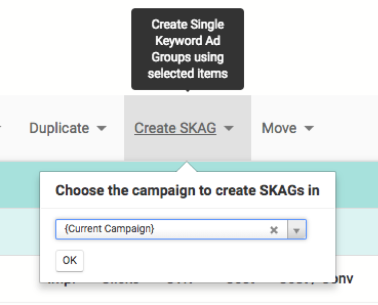378x305 pixels.
Task: Open the campaign selector dropdown arrow
Action: click(x=297, y=230)
